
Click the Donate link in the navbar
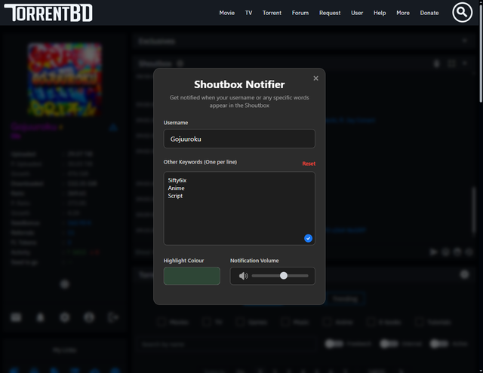[x=429, y=13]
